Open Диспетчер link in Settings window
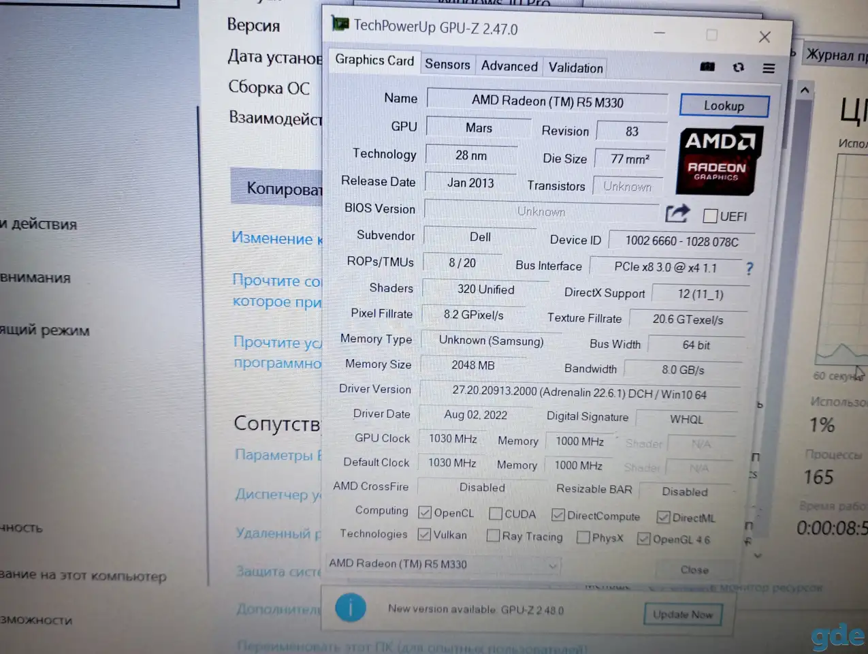This screenshot has height=654, width=868. pos(278,494)
